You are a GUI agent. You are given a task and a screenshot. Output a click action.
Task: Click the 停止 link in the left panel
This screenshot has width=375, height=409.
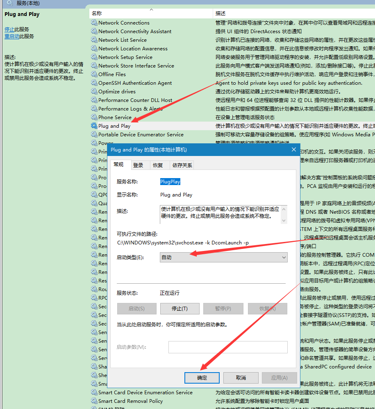click(x=9, y=29)
